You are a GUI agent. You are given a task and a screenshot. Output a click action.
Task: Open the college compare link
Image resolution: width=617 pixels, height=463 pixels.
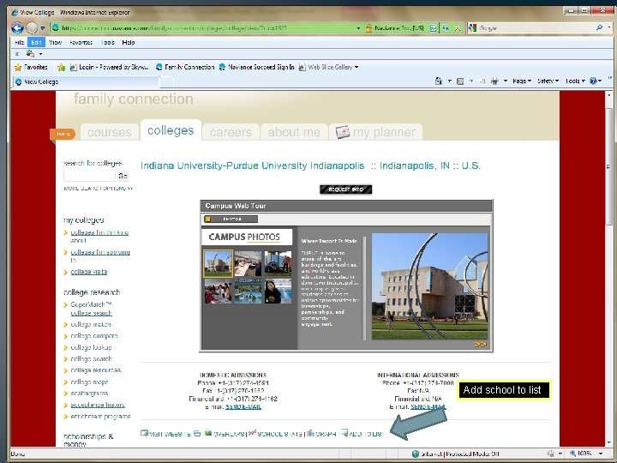94,336
